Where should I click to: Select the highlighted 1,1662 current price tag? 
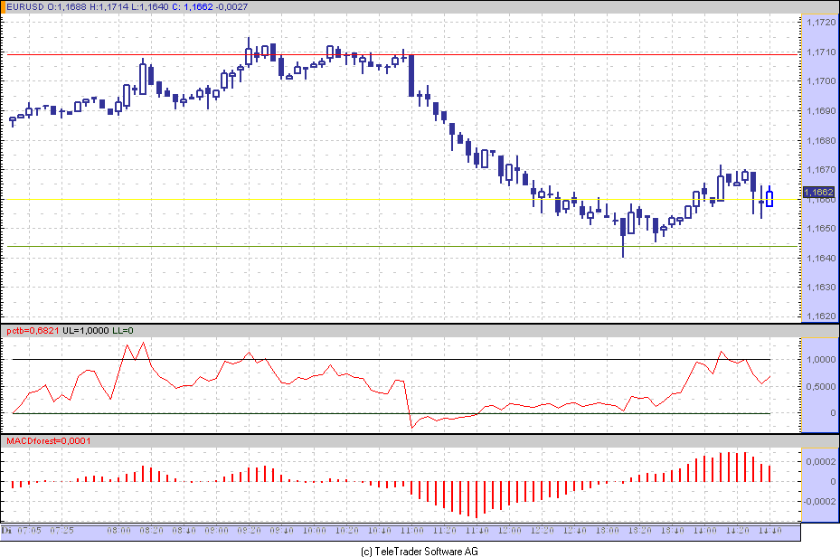(x=819, y=192)
